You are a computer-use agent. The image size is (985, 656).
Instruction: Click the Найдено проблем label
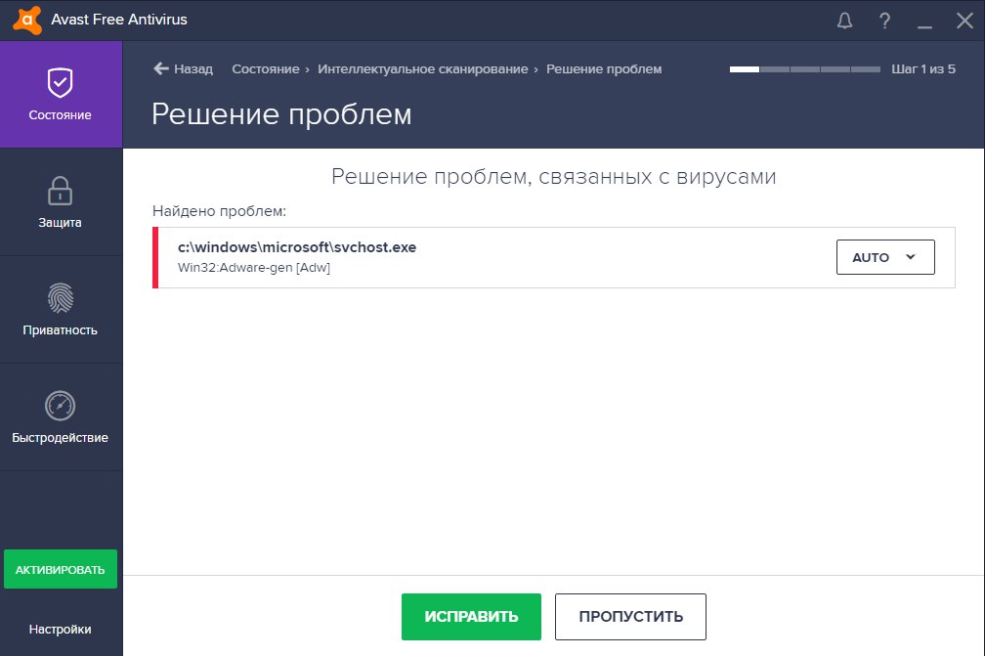[219, 211]
